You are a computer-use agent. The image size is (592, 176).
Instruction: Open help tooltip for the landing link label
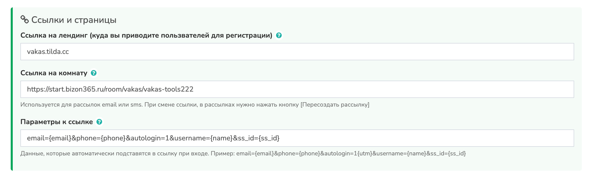click(279, 35)
